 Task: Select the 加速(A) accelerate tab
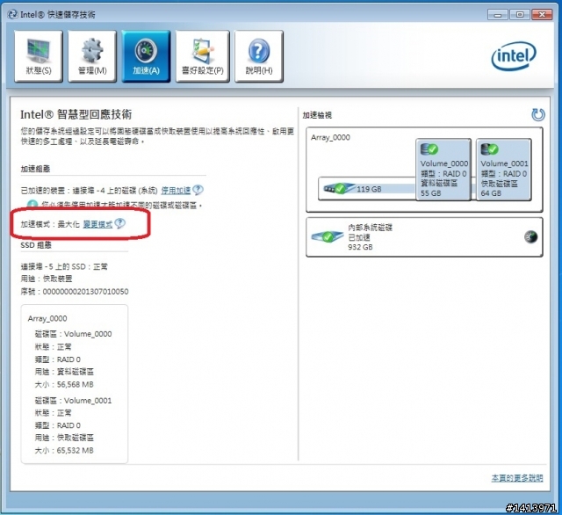coord(146,56)
